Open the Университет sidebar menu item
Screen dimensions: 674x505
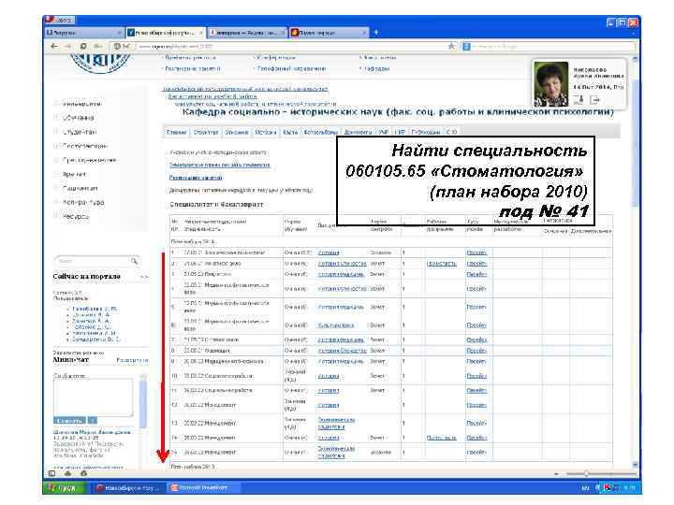82,104
